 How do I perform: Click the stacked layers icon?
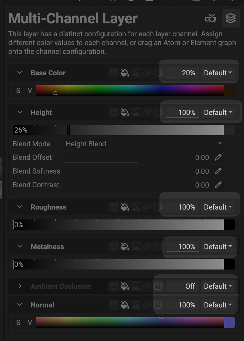[x=231, y=18]
